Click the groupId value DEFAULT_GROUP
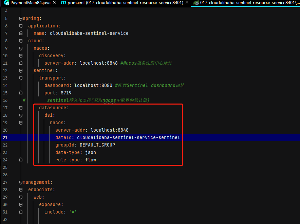 point(97,145)
